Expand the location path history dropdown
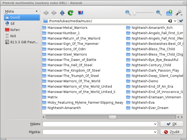The height and width of the screenshot is (140, 187). point(175,21)
